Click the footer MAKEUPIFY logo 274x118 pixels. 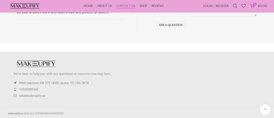point(36,64)
